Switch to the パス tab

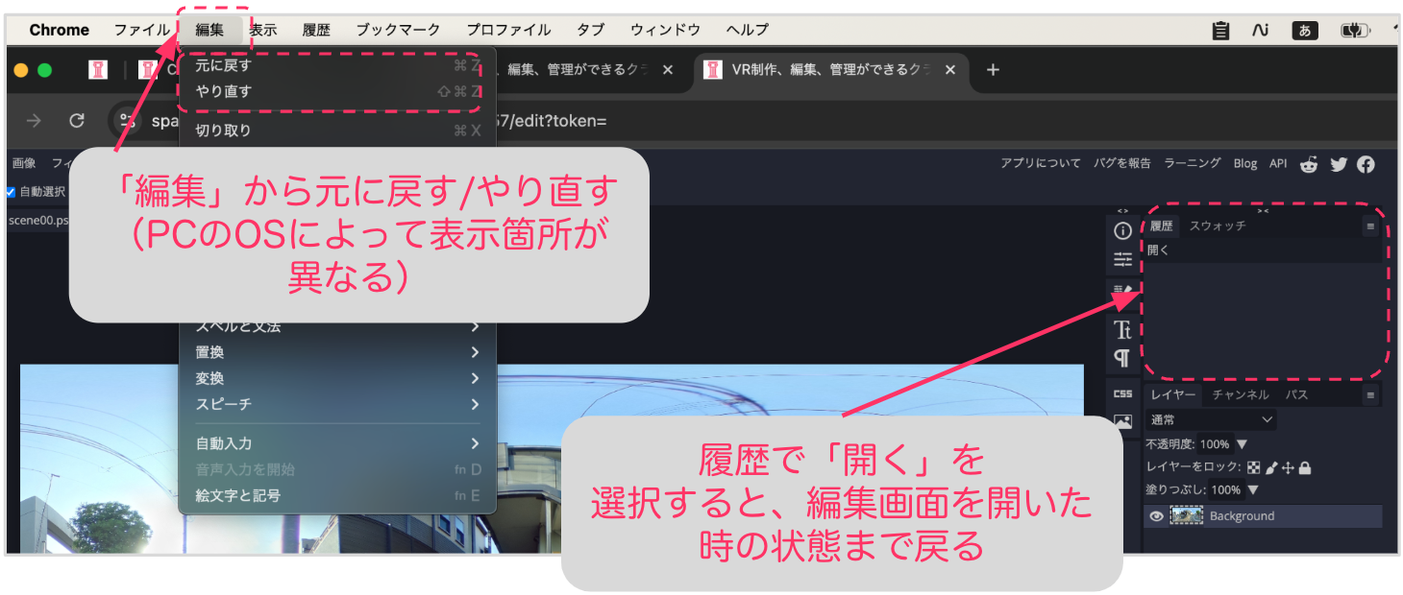1296,394
